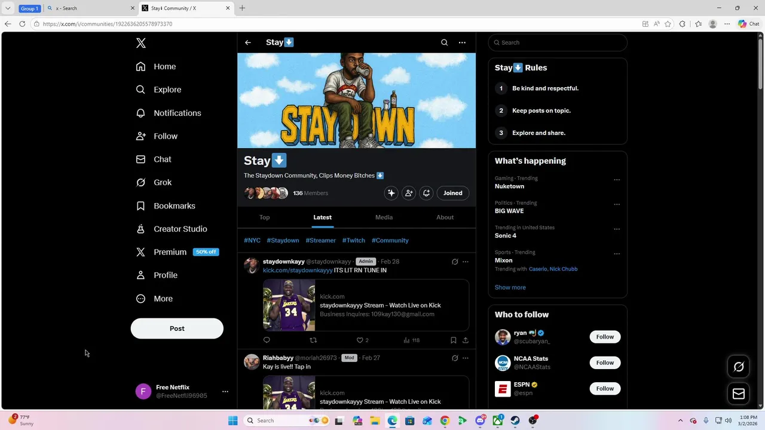Open the browser Copilot Chat button

coord(749,24)
